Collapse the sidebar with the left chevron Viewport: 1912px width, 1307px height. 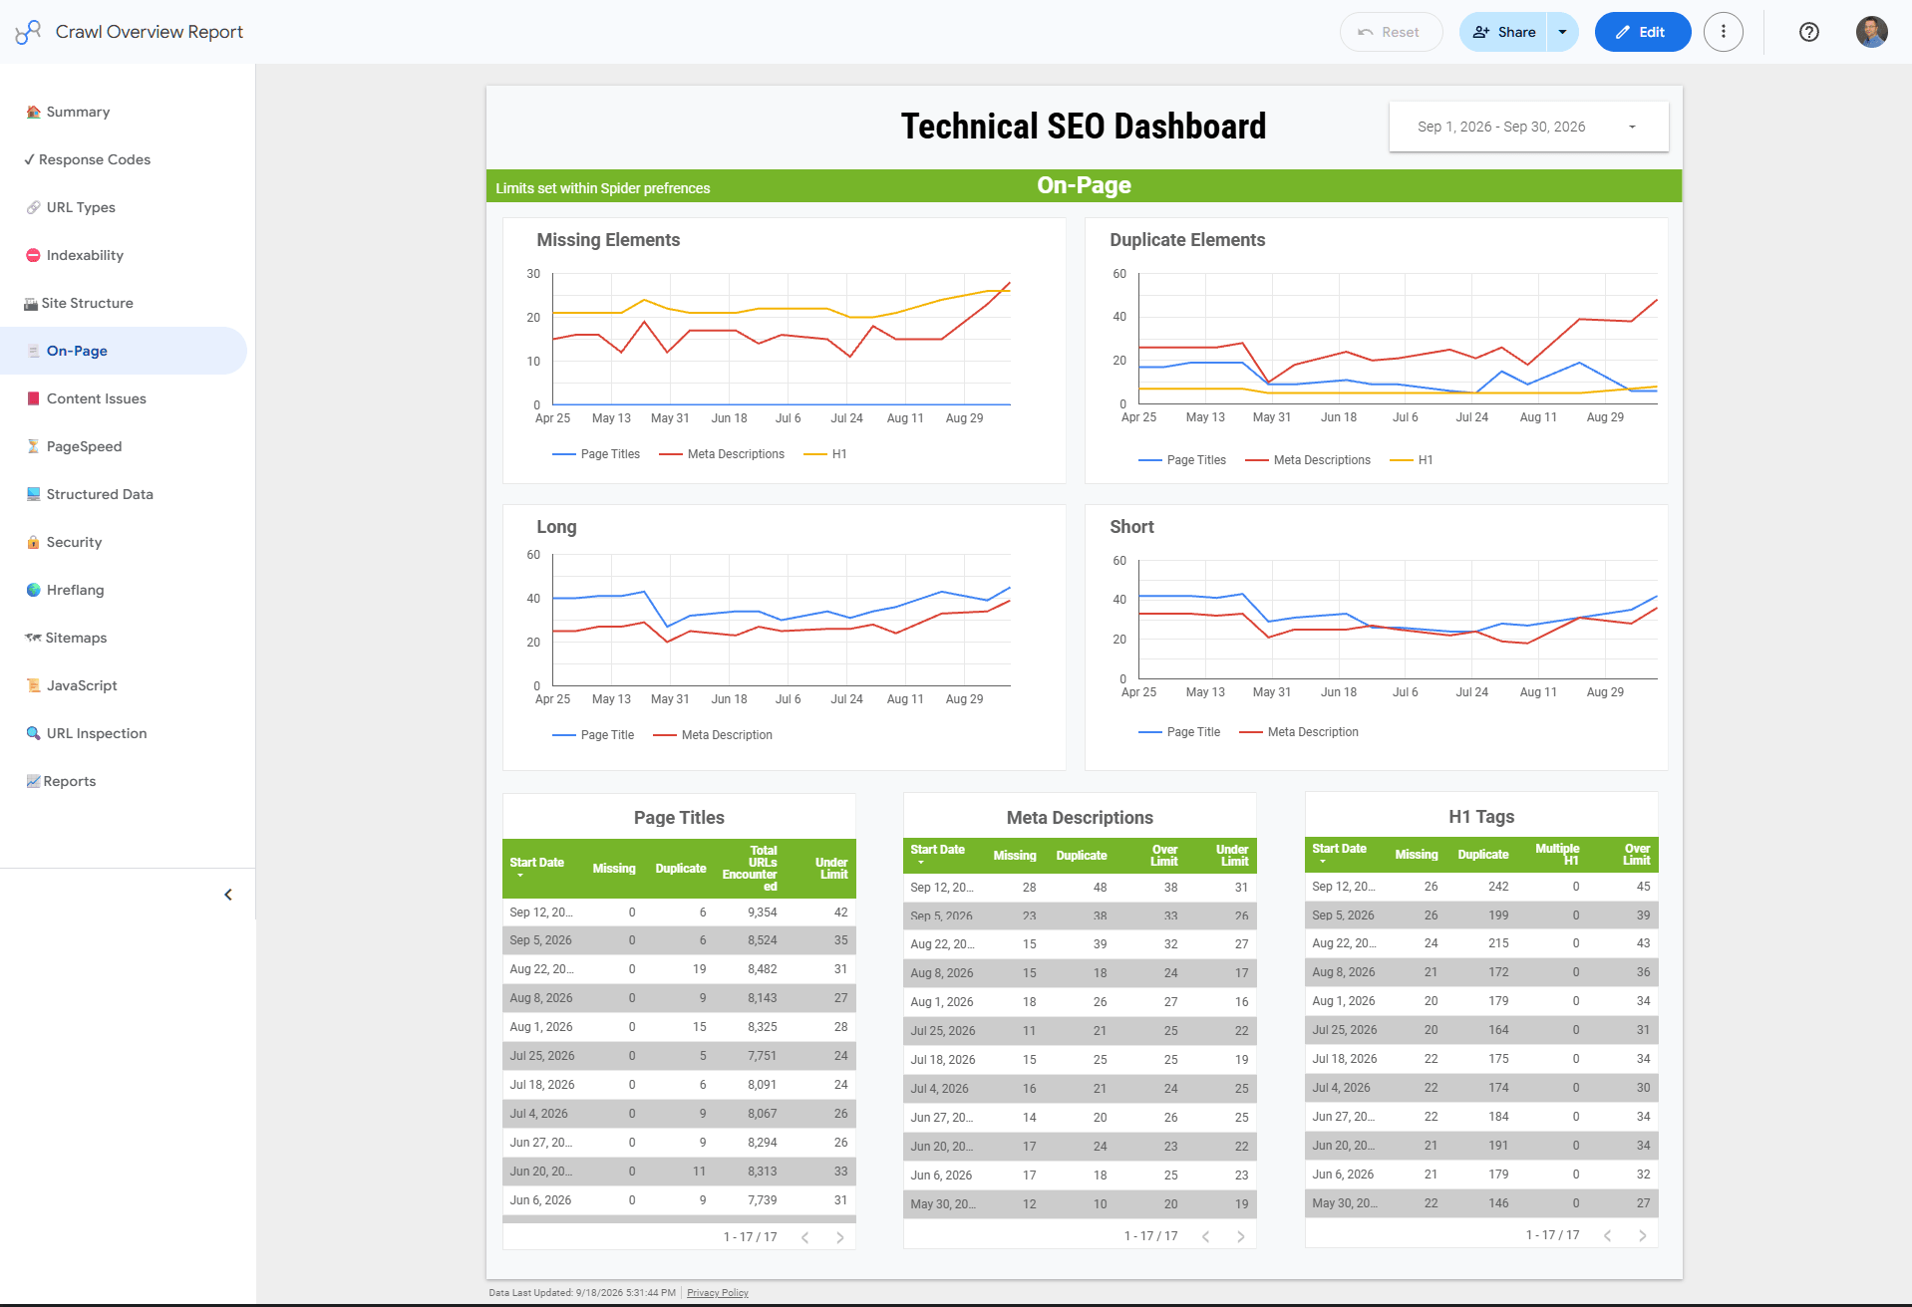point(228,895)
